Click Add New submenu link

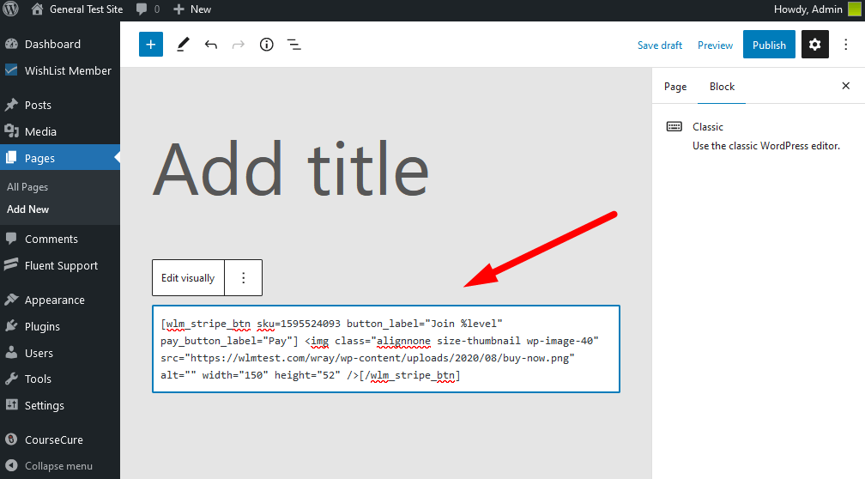coord(27,209)
